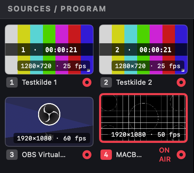Click the record icon for Testkilde 2
The image size is (194, 173).
tap(181, 82)
